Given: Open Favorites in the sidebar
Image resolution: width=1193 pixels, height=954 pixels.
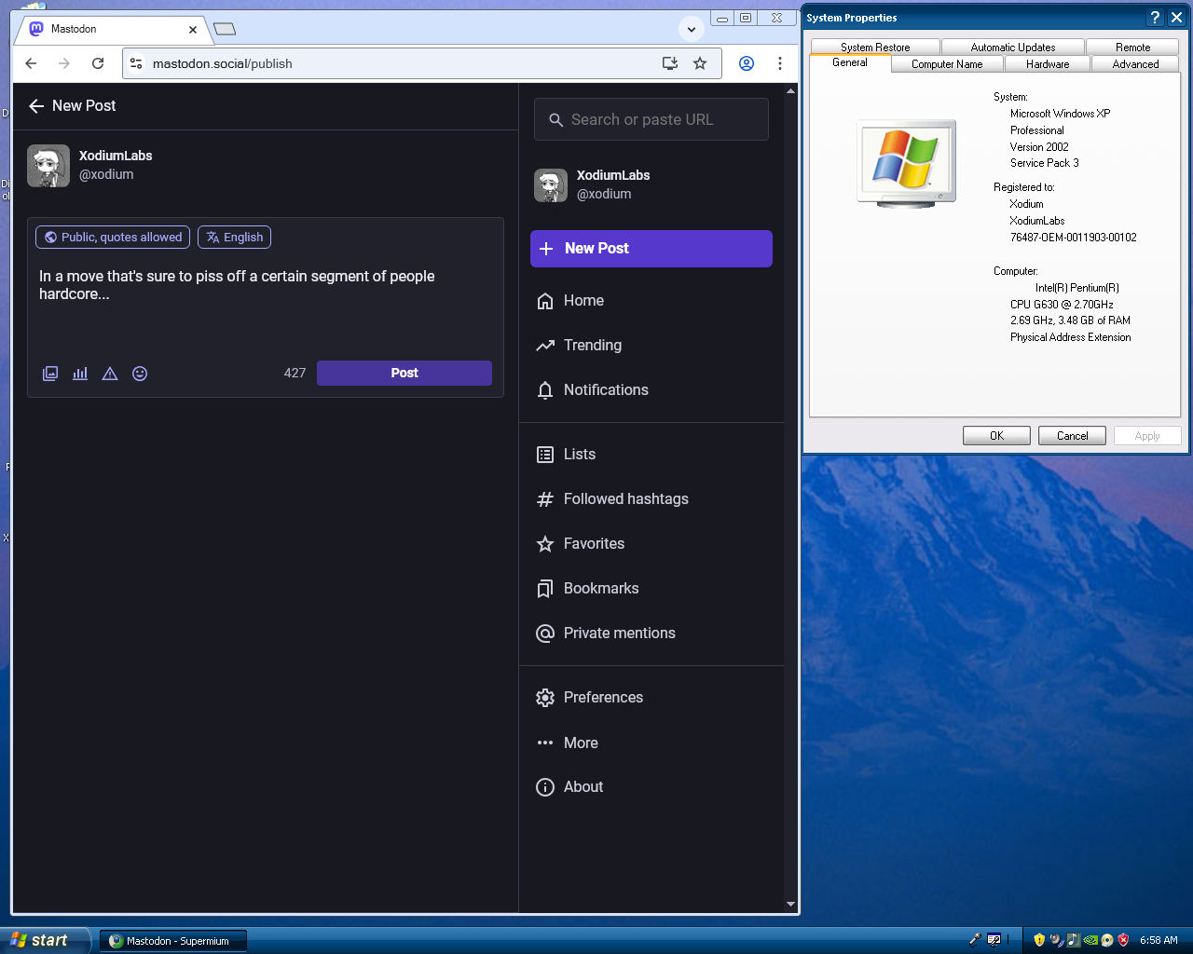Looking at the screenshot, I should (580, 544).
